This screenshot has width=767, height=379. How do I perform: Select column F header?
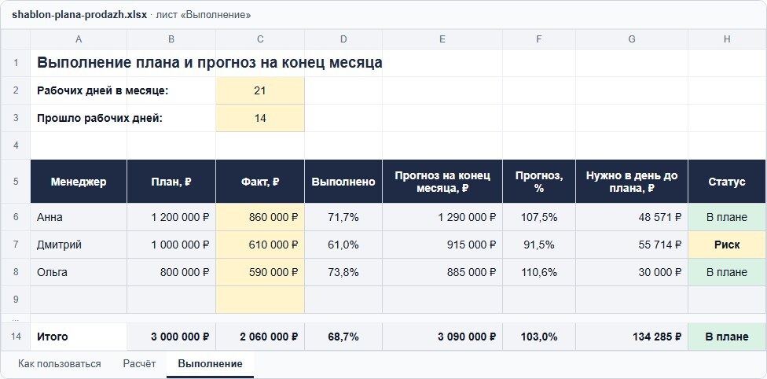[x=539, y=39]
